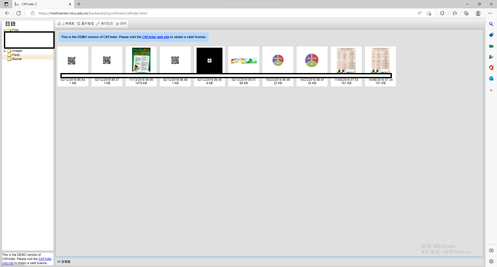Open the browser profile avatar
This screenshot has height=267, width=497.
tap(478, 13)
